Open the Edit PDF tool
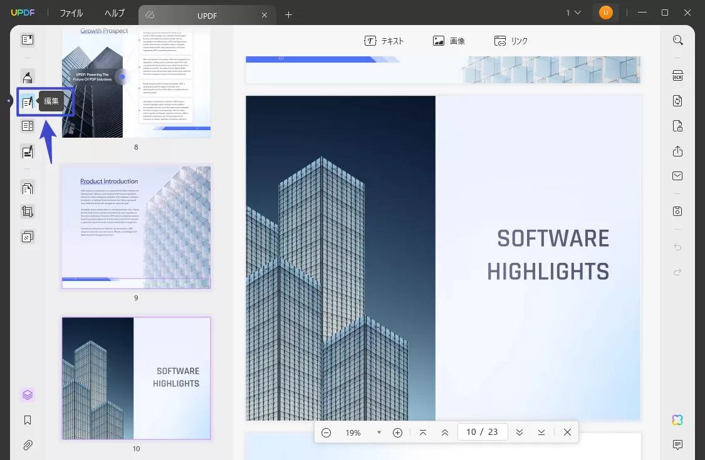The image size is (705, 460). (28, 102)
